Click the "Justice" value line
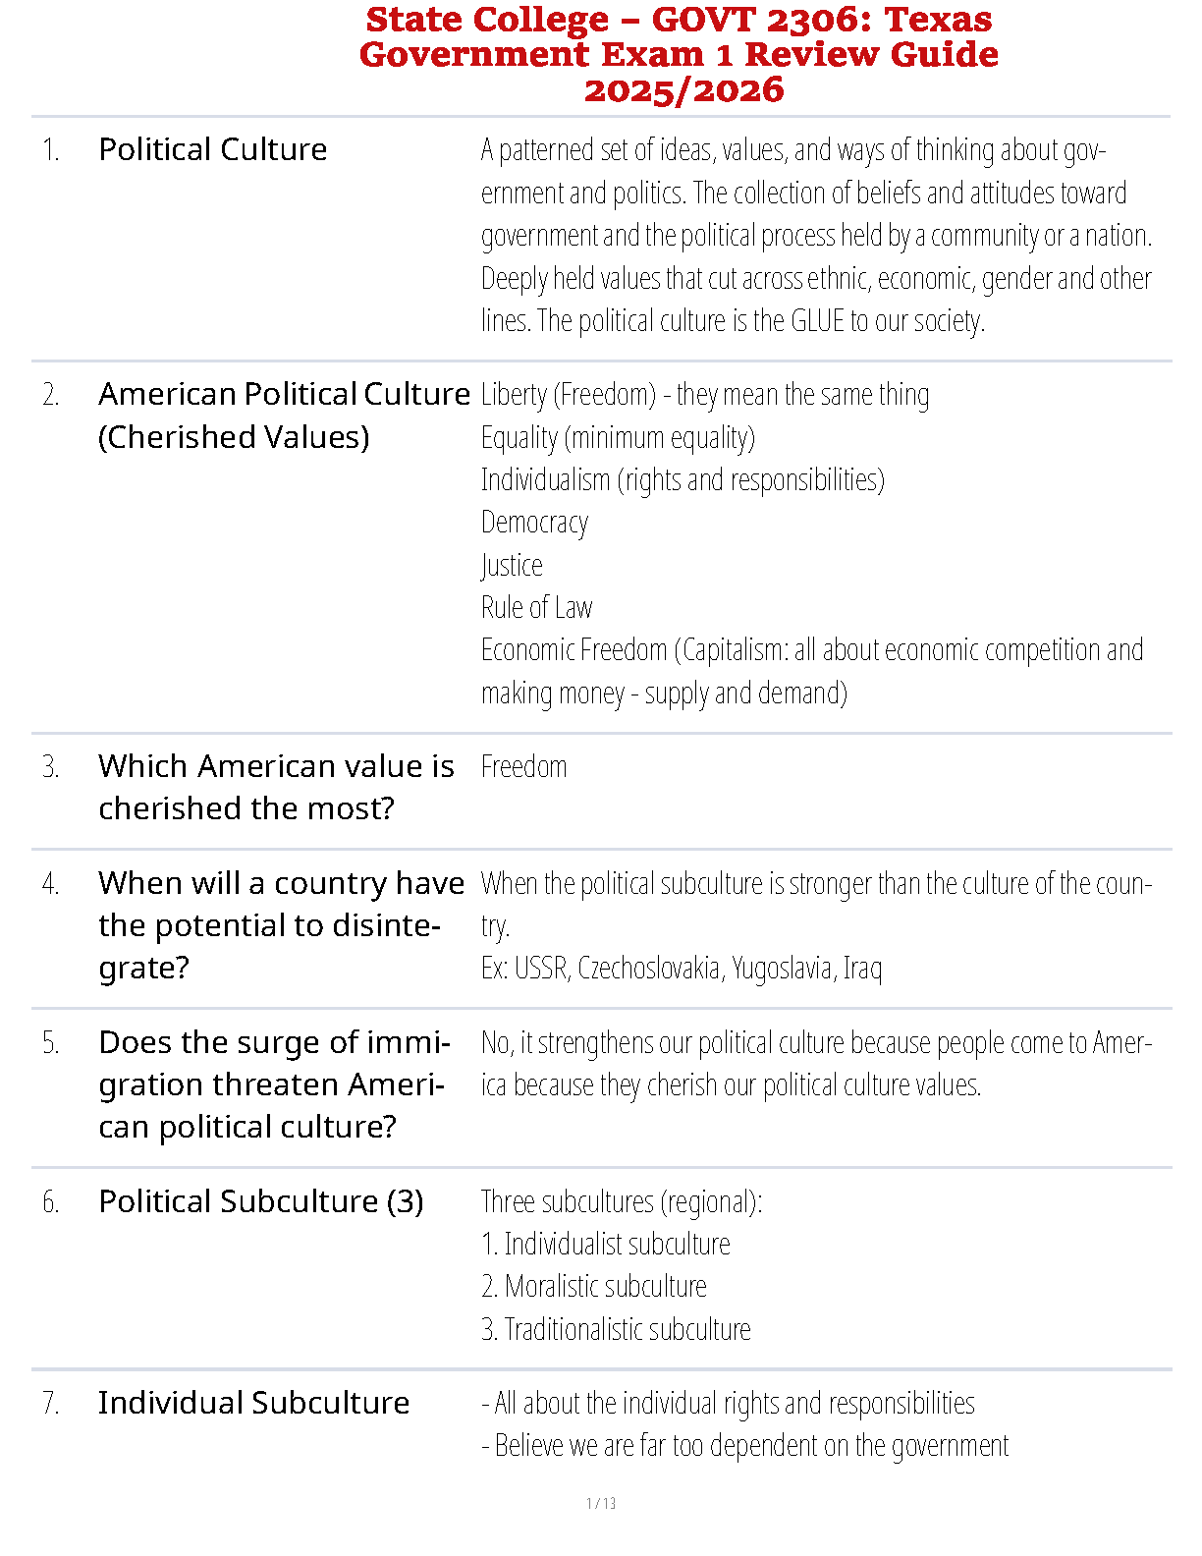 (x=512, y=566)
